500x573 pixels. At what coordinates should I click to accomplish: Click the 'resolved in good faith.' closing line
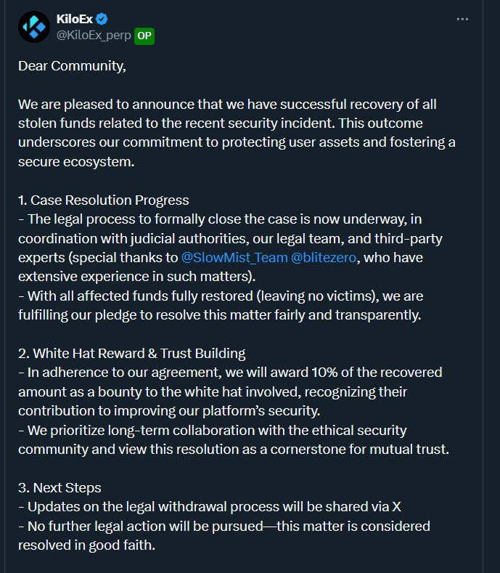pos(86,545)
